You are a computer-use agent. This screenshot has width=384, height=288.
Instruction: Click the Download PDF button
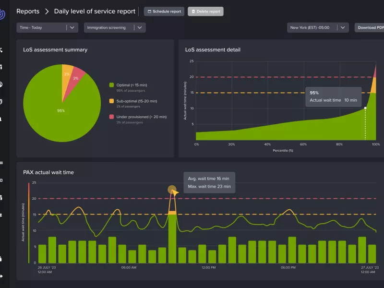[370, 28]
